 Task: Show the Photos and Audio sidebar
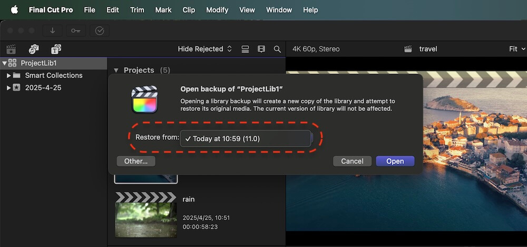click(34, 49)
